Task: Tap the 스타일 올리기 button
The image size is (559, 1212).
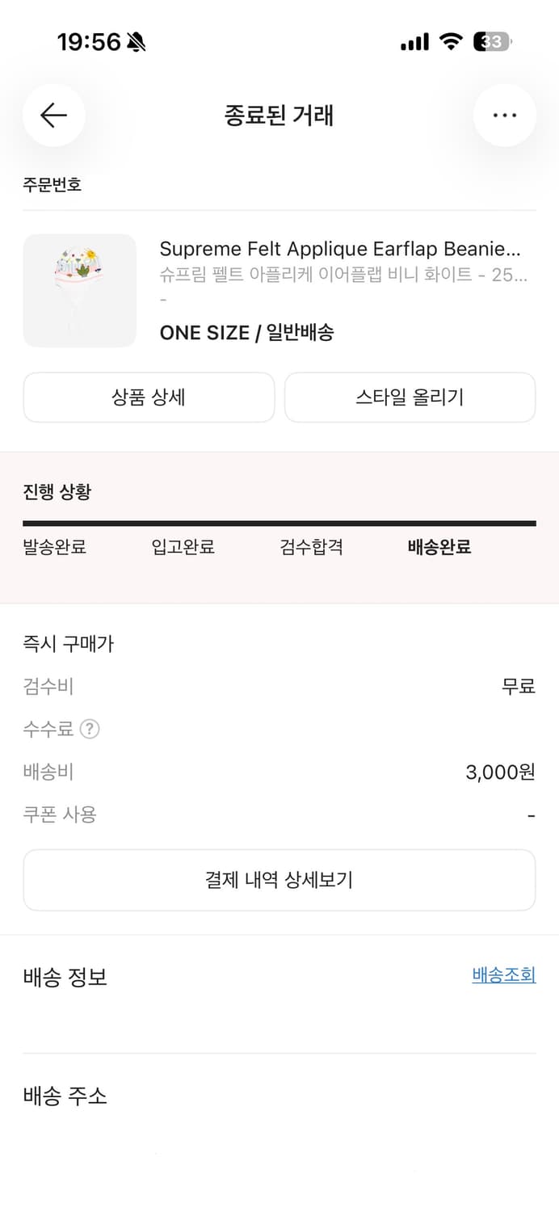Action: [410, 397]
